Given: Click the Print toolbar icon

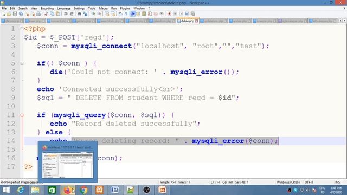Looking at the screenshot, I should coord(38,14).
